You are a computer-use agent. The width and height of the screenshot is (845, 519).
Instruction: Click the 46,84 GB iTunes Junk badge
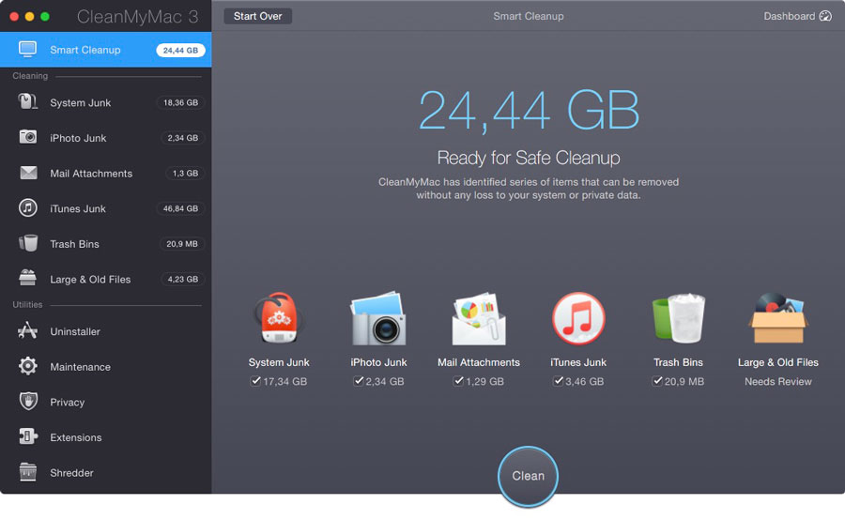[180, 208]
